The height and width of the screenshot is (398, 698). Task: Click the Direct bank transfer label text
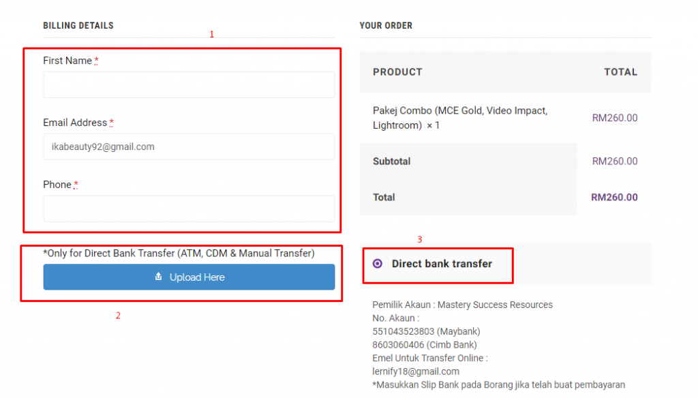pos(442,264)
